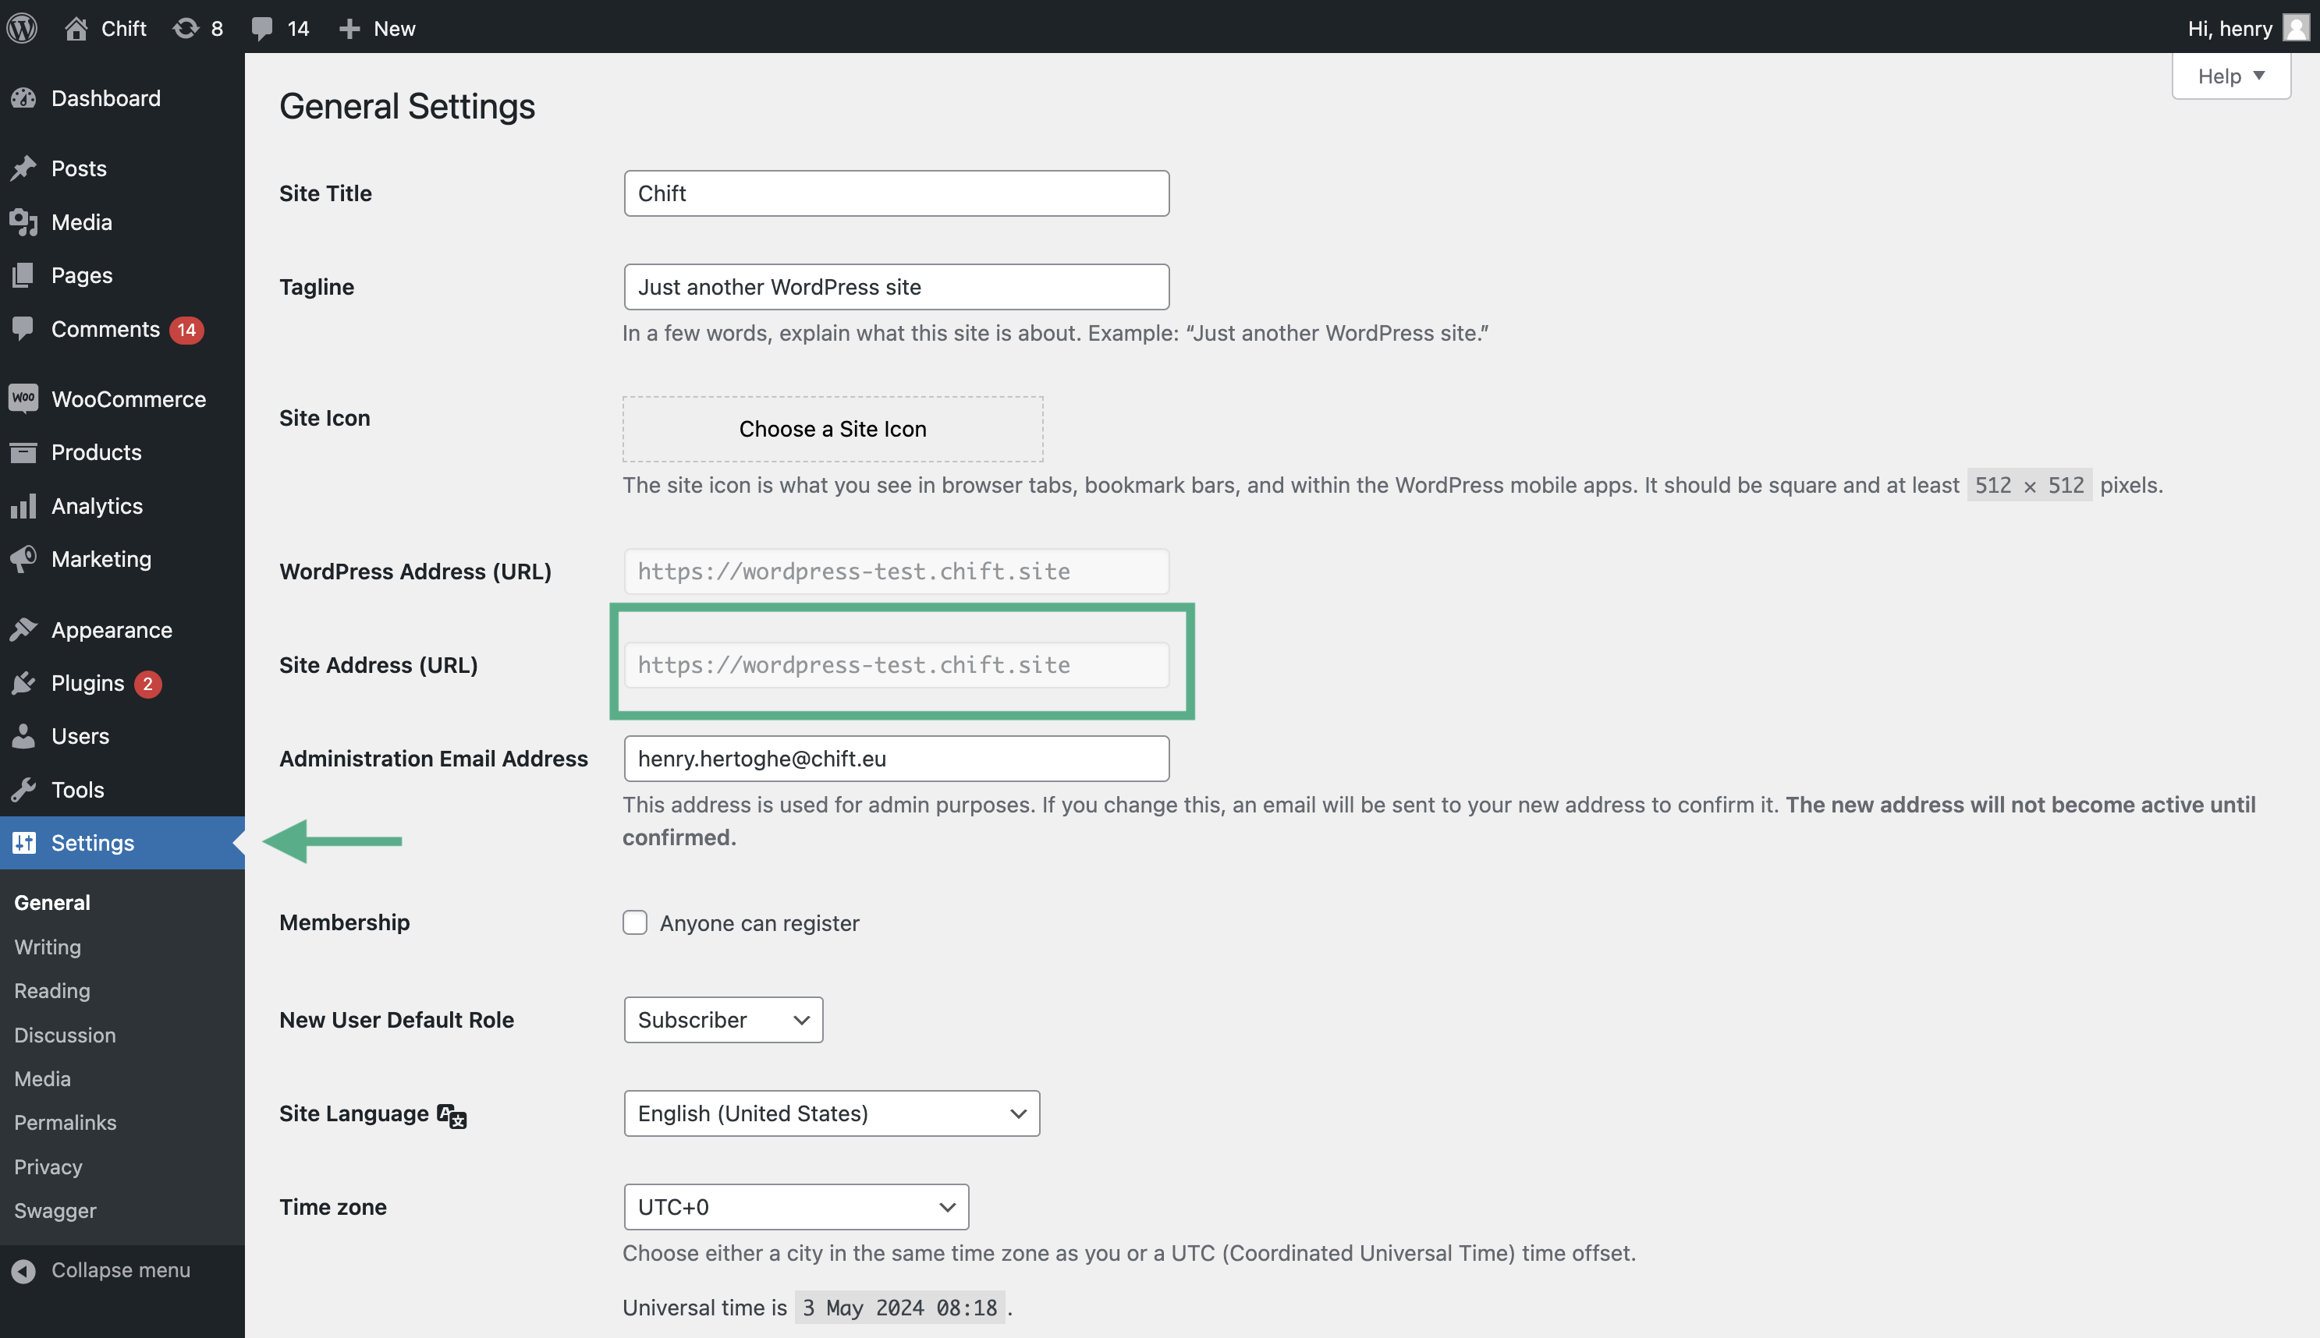The width and height of the screenshot is (2320, 1338).
Task: Open the Time zone dropdown
Action: 795,1206
